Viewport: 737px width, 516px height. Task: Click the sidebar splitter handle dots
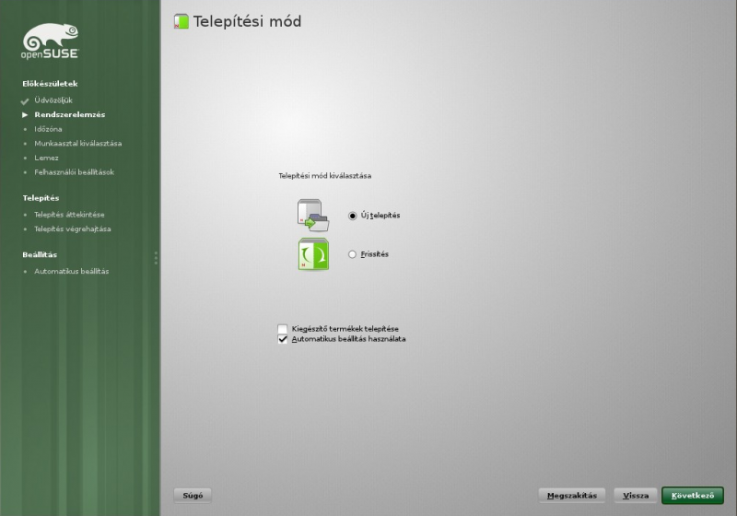click(x=156, y=258)
